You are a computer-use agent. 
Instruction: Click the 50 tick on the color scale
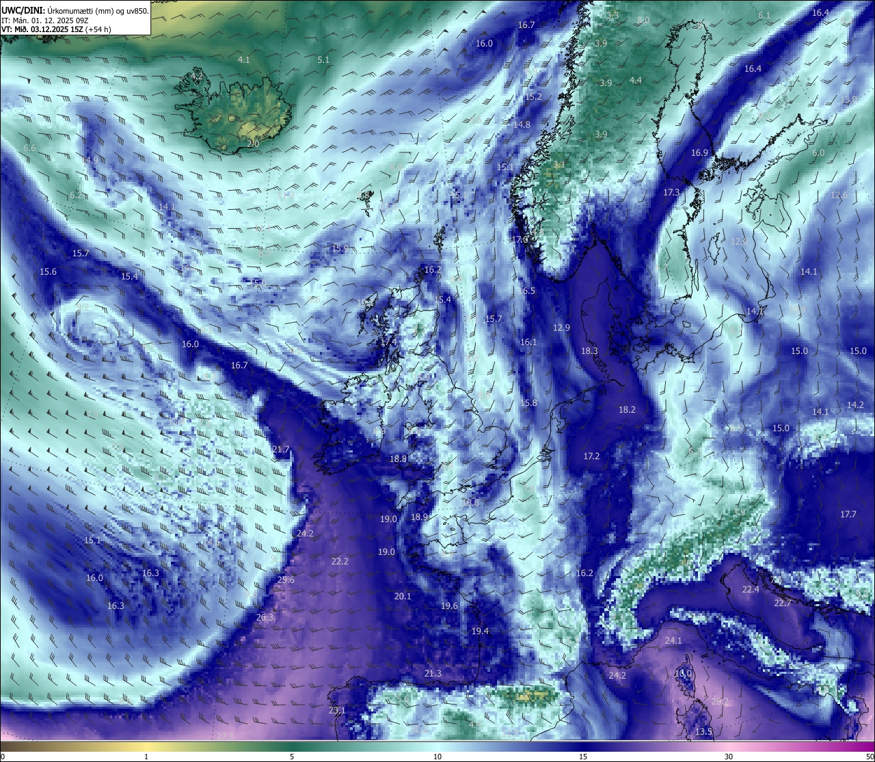(x=870, y=757)
